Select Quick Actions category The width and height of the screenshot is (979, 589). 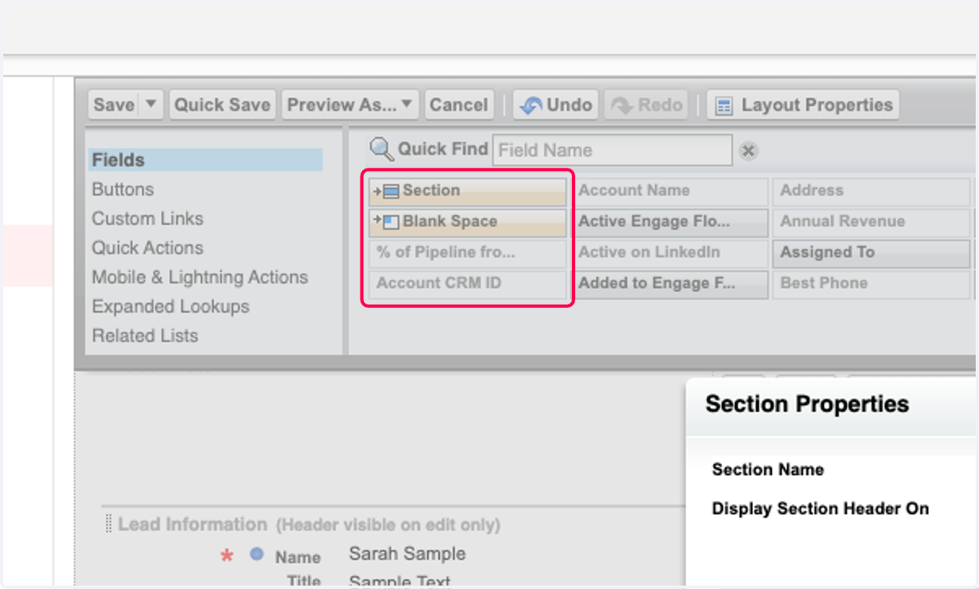click(x=148, y=248)
